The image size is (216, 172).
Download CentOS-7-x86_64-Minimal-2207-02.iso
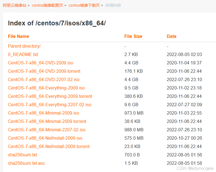click(47, 130)
